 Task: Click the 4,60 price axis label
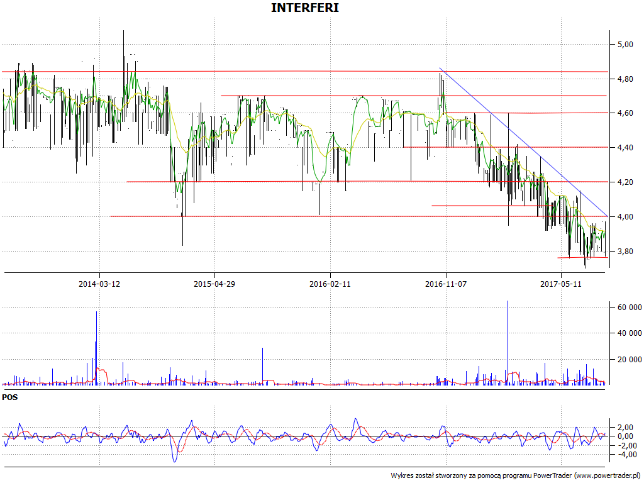(625, 113)
